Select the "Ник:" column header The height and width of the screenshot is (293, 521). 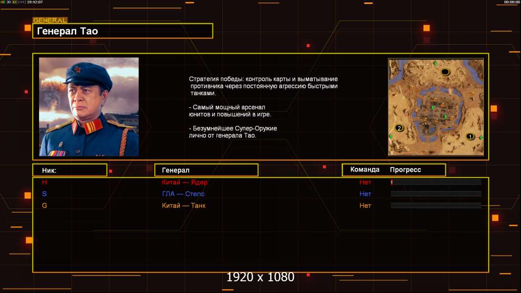point(70,170)
